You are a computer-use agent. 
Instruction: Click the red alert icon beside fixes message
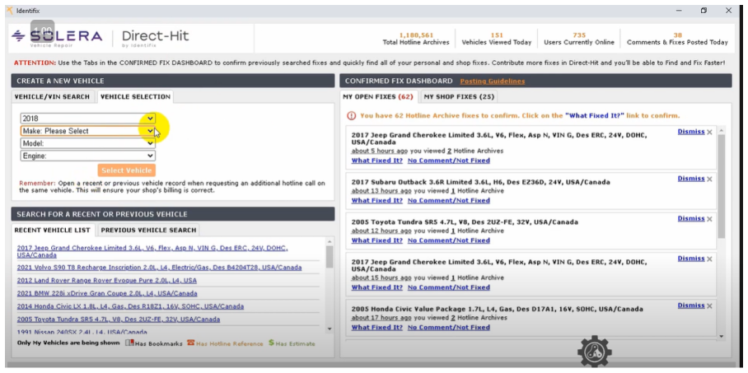pyautogui.click(x=352, y=115)
